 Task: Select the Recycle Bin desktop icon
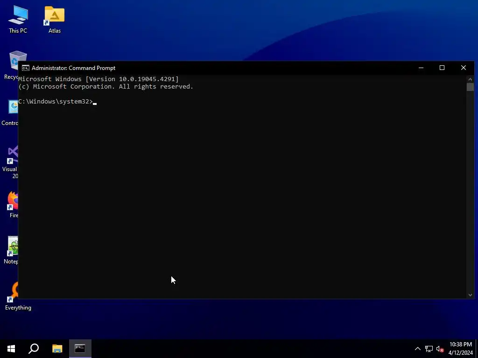(x=10, y=65)
